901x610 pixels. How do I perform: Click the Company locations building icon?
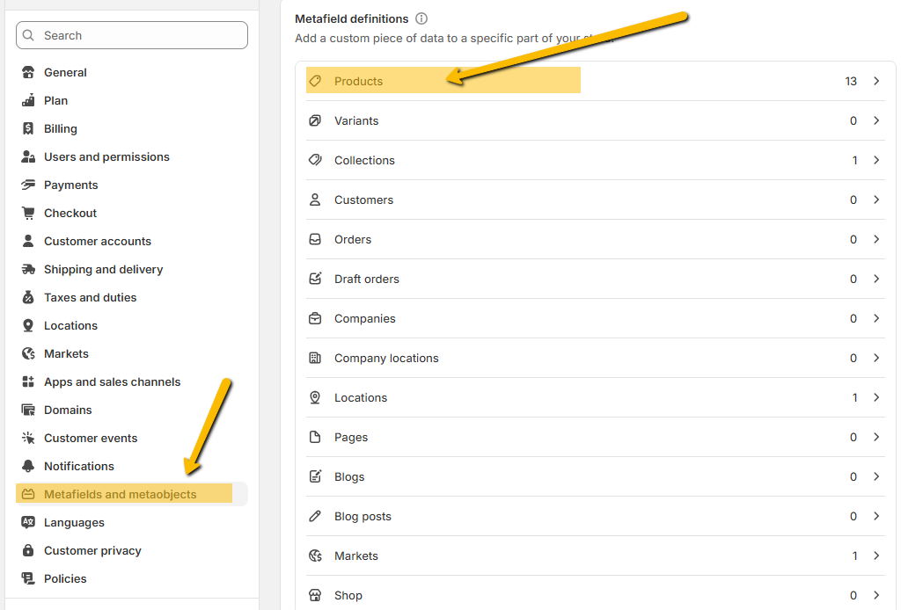coord(315,358)
